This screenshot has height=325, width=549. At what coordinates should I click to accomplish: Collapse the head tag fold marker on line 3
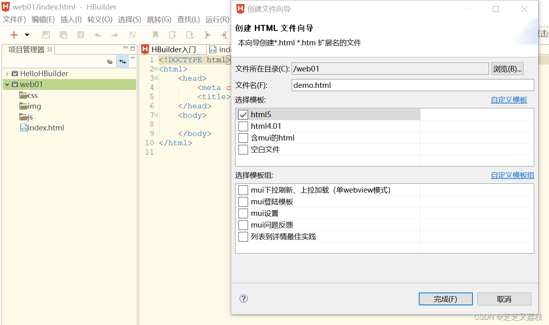coord(156,78)
